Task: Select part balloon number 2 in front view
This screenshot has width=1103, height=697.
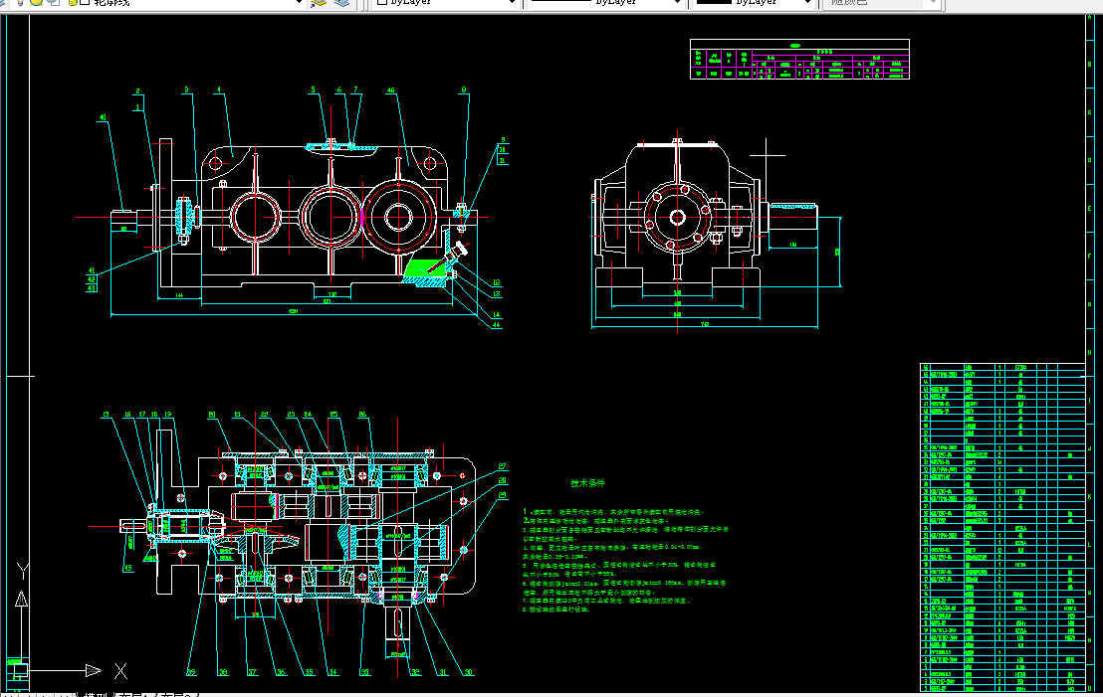Action: 137,91
